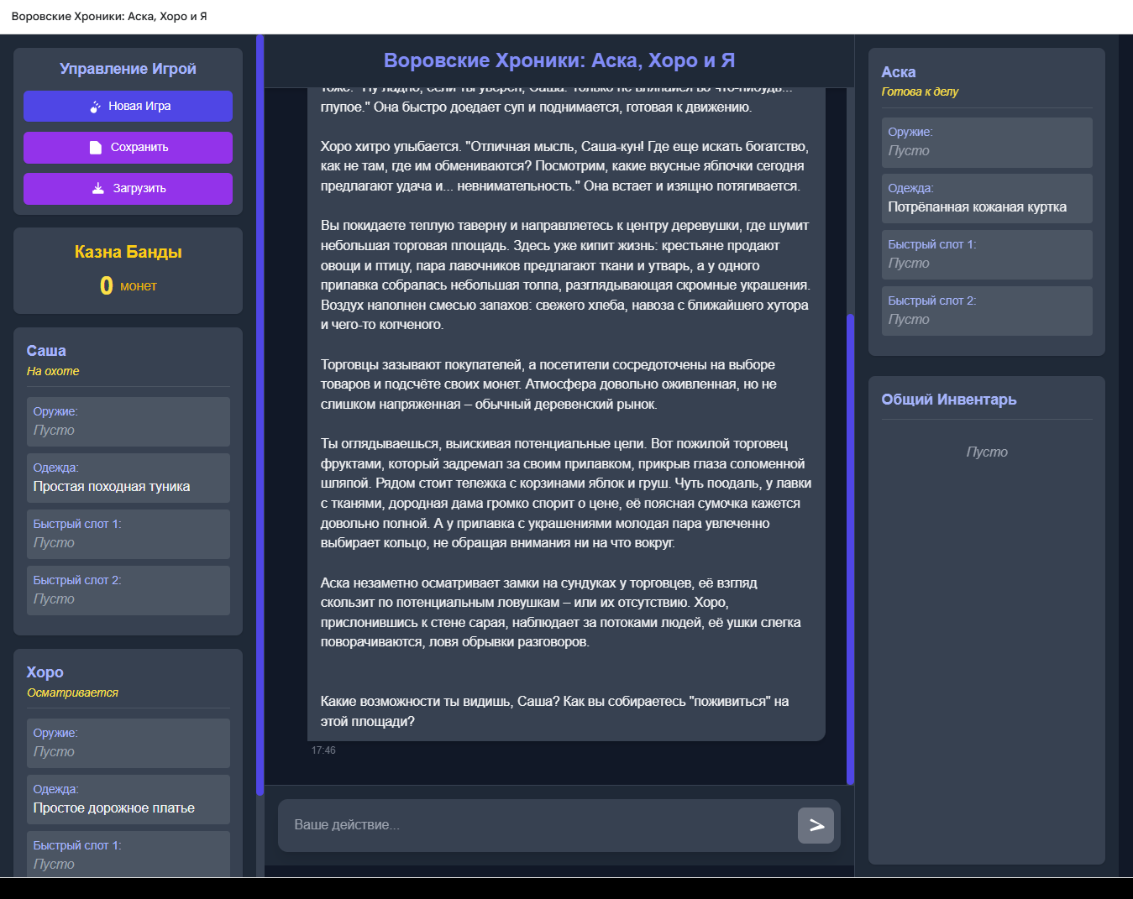Click the 17:46 message timestamp
Image resolution: width=1133 pixels, height=899 pixels.
323,750
